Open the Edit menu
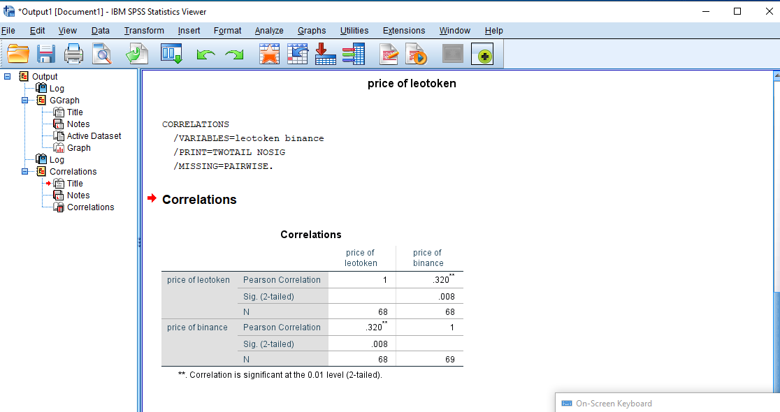This screenshot has width=780, height=412. point(37,30)
